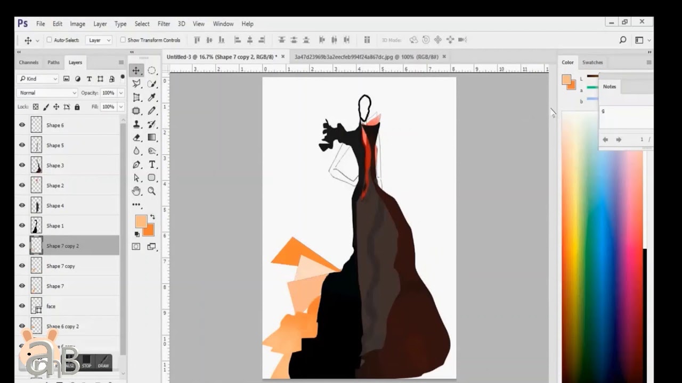
Task: Click the foreground color swatch in toolbox
Action: (x=141, y=221)
